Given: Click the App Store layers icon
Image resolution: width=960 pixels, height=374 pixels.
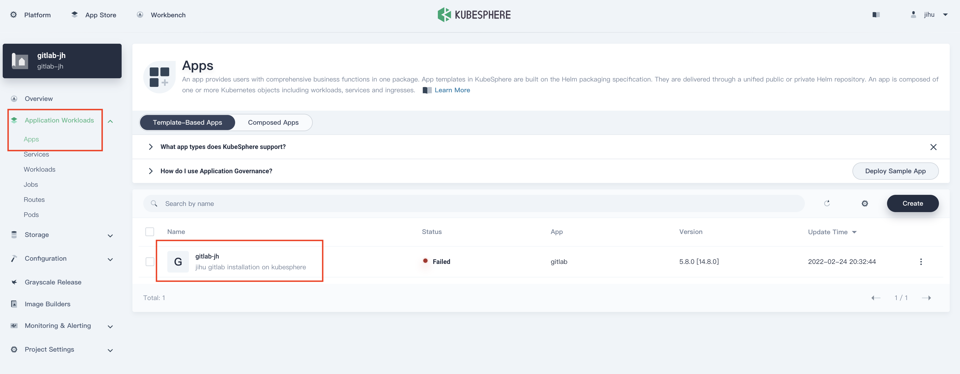Looking at the screenshot, I should 75,15.
